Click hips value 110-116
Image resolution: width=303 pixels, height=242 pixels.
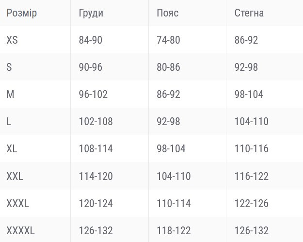252,148
